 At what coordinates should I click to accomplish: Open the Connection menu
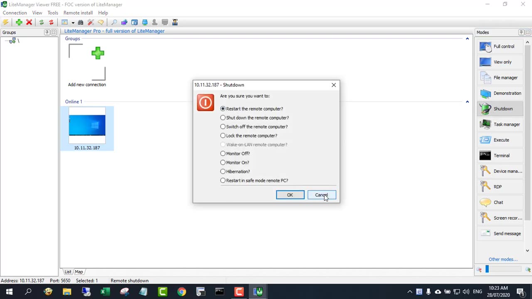pyautogui.click(x=15, y=13)
